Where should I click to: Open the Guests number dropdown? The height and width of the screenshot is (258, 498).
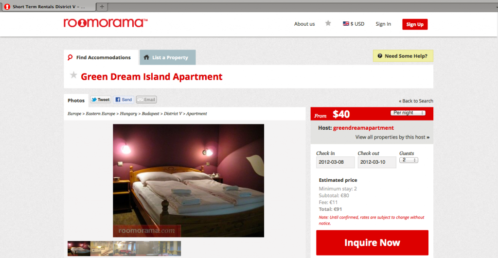(x=409, y=160)
